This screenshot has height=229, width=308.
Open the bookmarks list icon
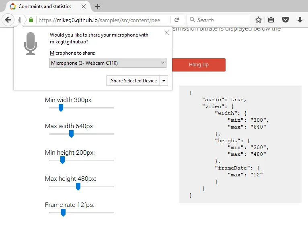[271, 20]
